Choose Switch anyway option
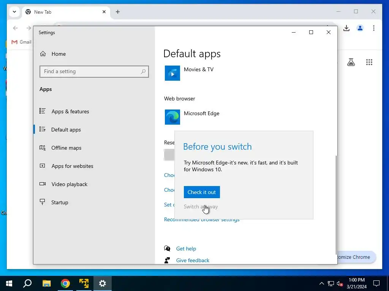This screenshot has width=389, height=291. (x=201, y=207)
